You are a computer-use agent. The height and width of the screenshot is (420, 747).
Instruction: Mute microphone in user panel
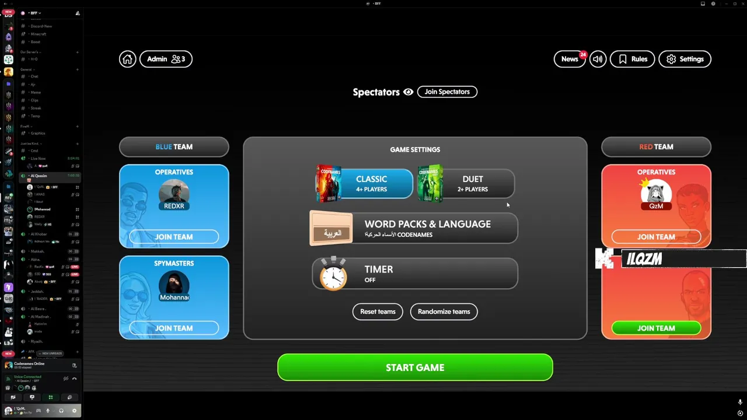tap(48, 411)
